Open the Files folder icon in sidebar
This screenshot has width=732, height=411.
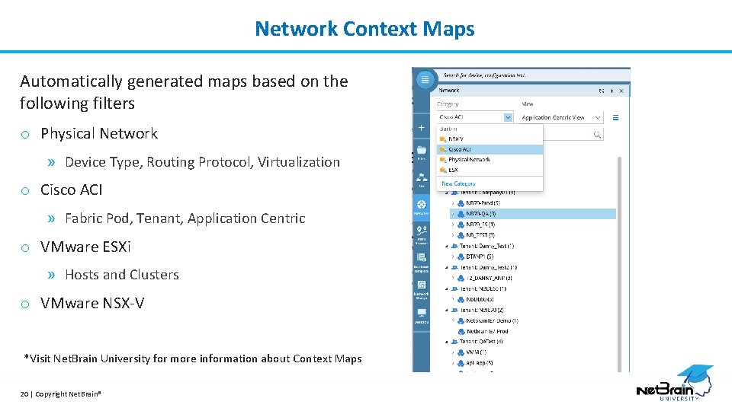click(x=421, y=150)
